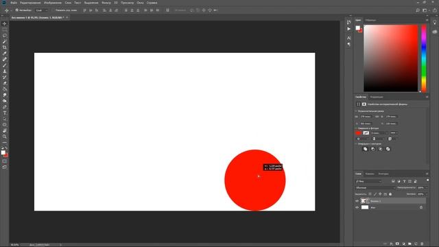Change screen mode at toolbar bottom
The image size is (439, 247).
point(5,167)
